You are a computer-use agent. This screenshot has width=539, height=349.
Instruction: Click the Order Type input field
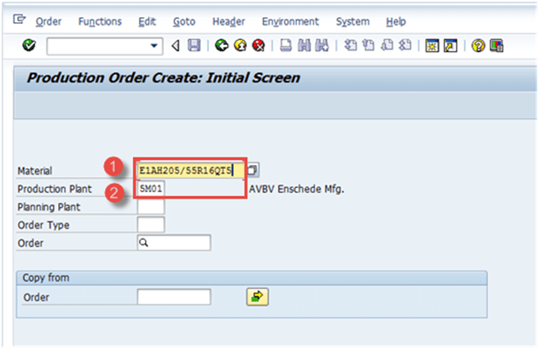[x=151, y=225]
